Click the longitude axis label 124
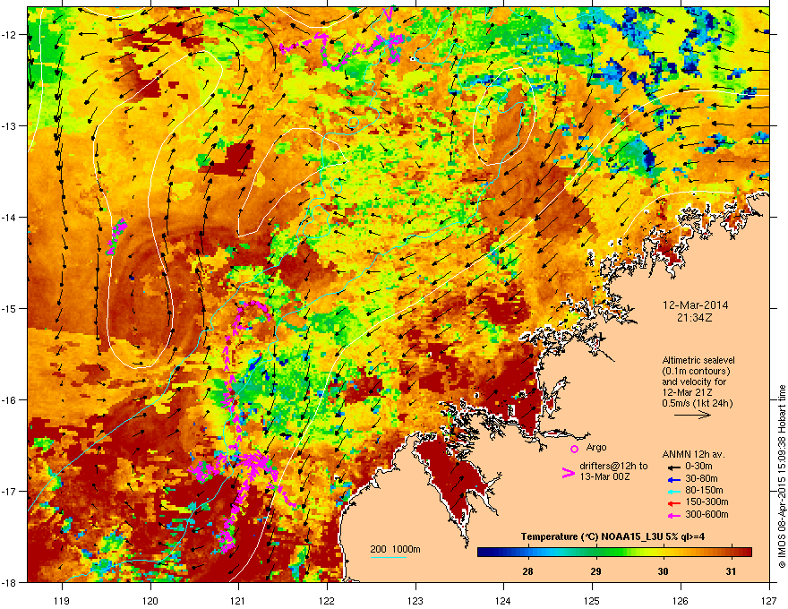The image size is (788, 609). click(503, 600)
